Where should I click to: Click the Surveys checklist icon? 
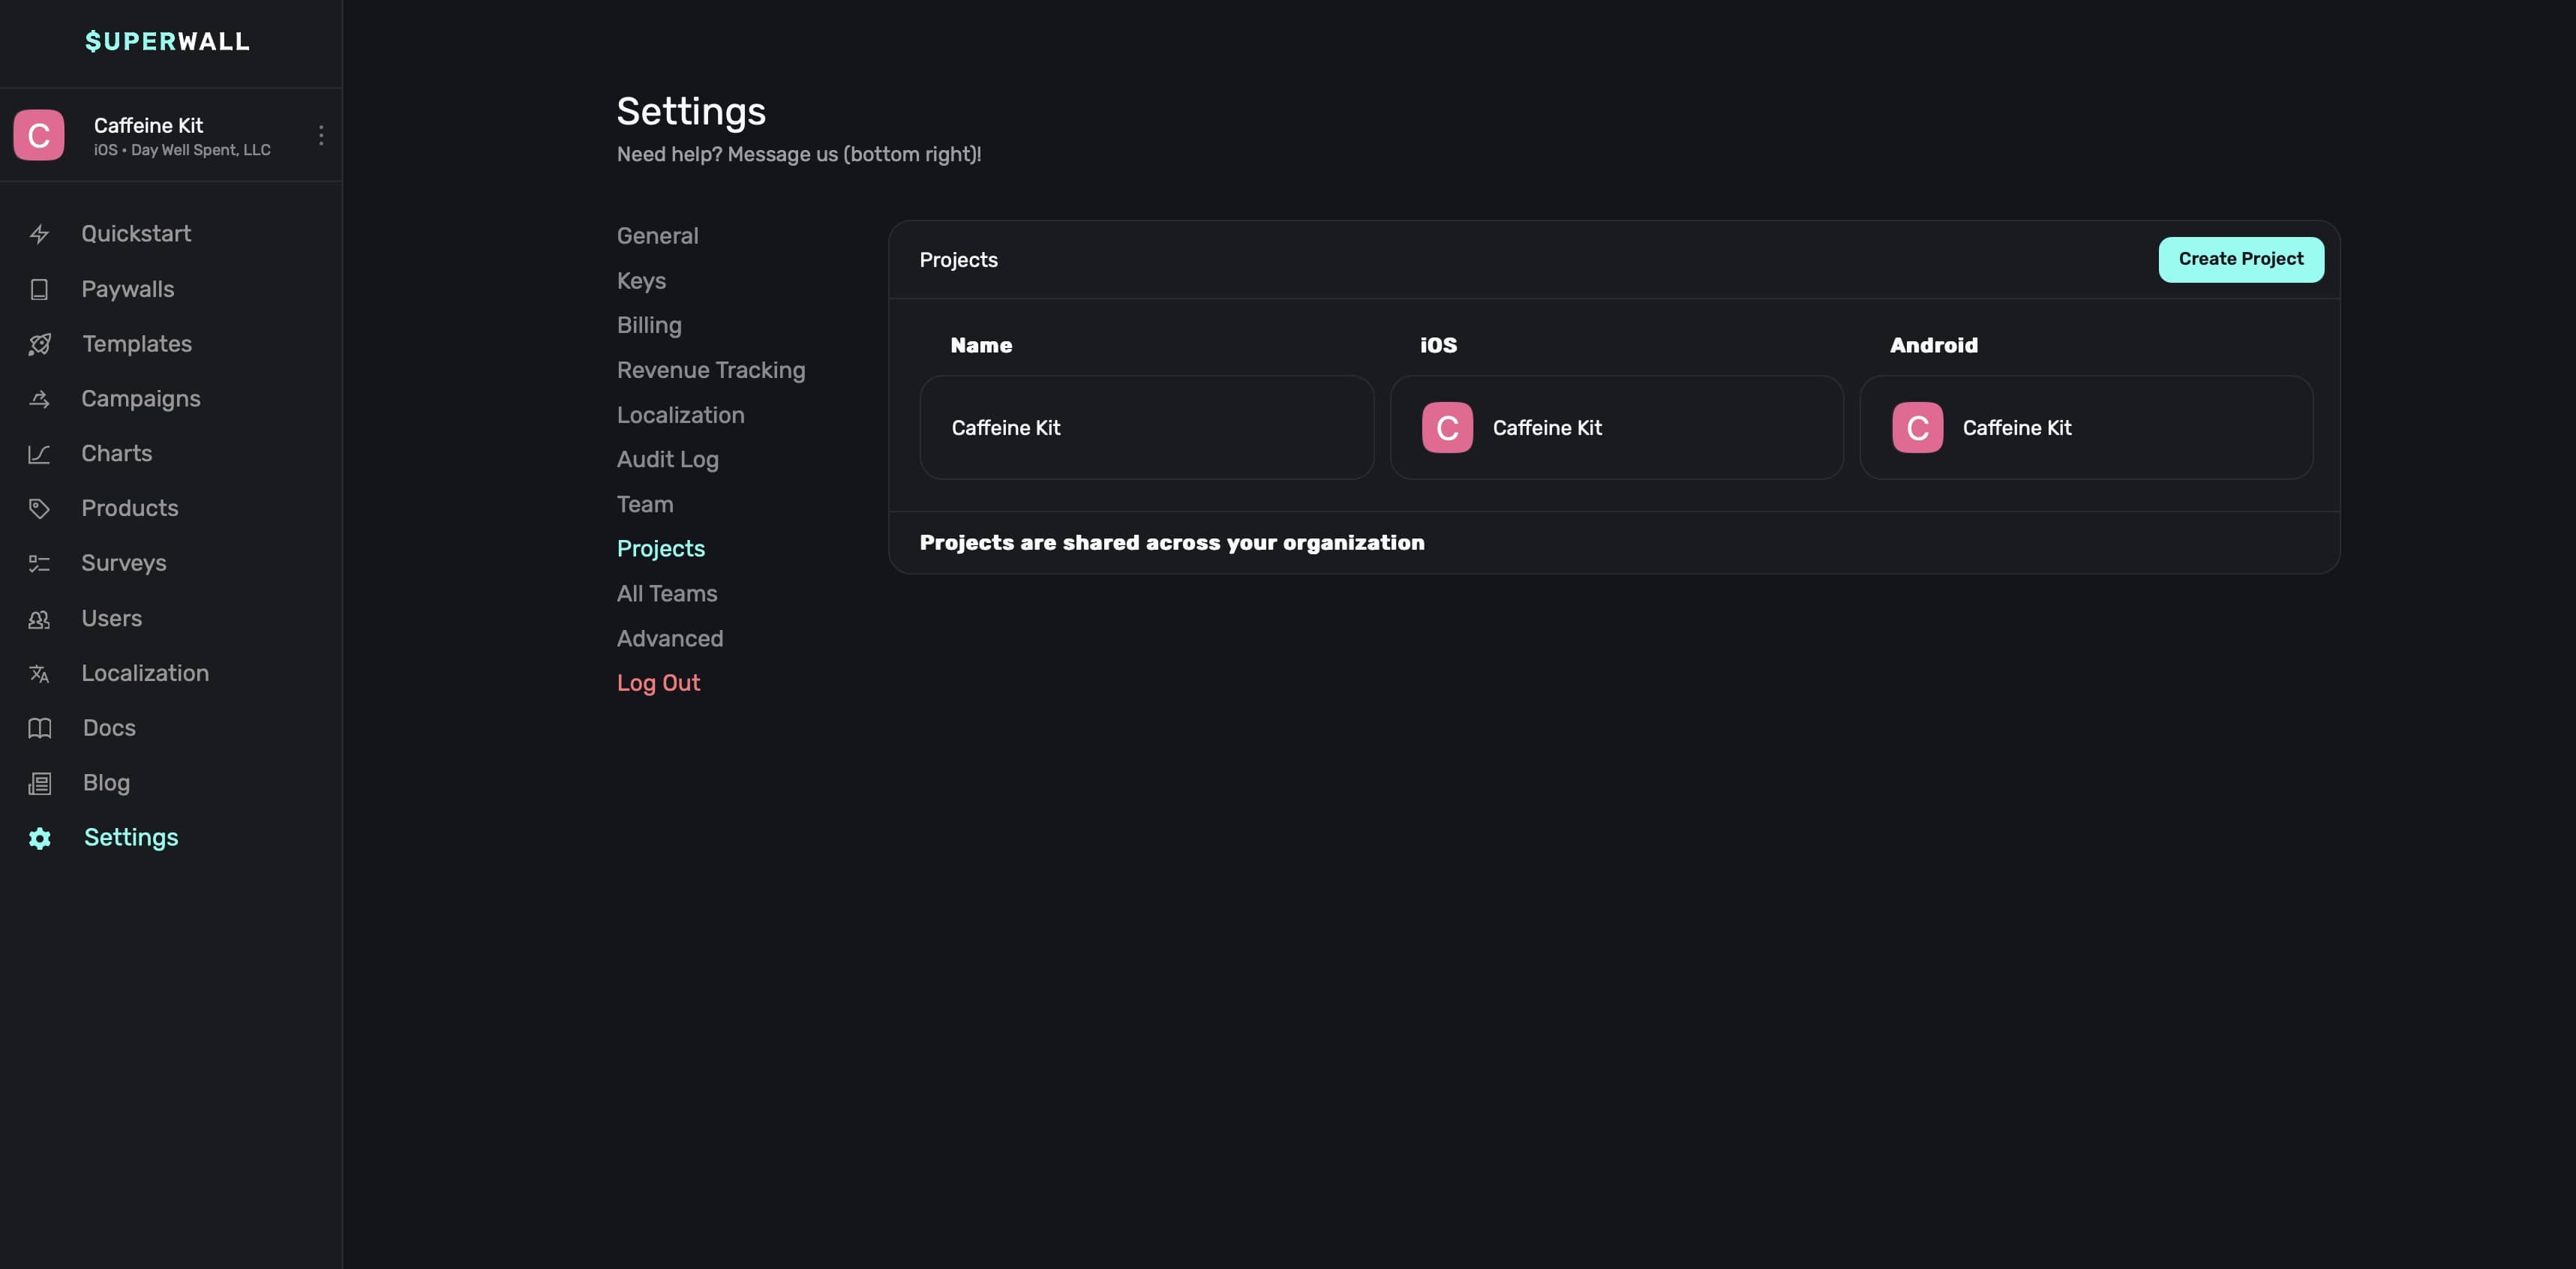pyautogui.click(x=39, y=564)
